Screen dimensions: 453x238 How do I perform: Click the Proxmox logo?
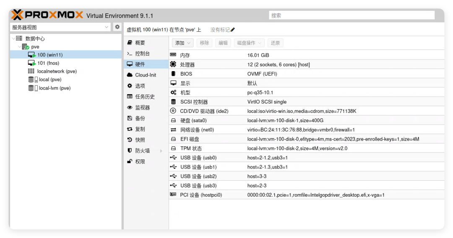(x=47, y=15)
